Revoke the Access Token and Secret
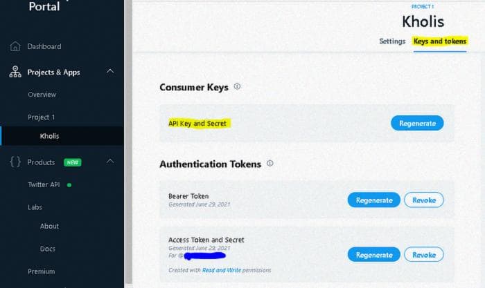The image size is (485, 288). coord(424,255)
